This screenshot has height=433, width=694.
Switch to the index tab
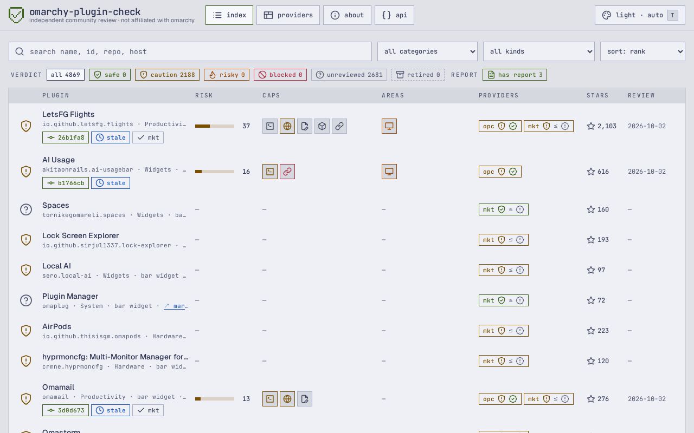229,15
